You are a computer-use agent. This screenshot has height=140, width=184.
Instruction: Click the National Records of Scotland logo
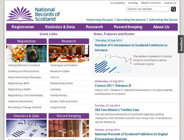pyautogui.click(x=33, y=14)
